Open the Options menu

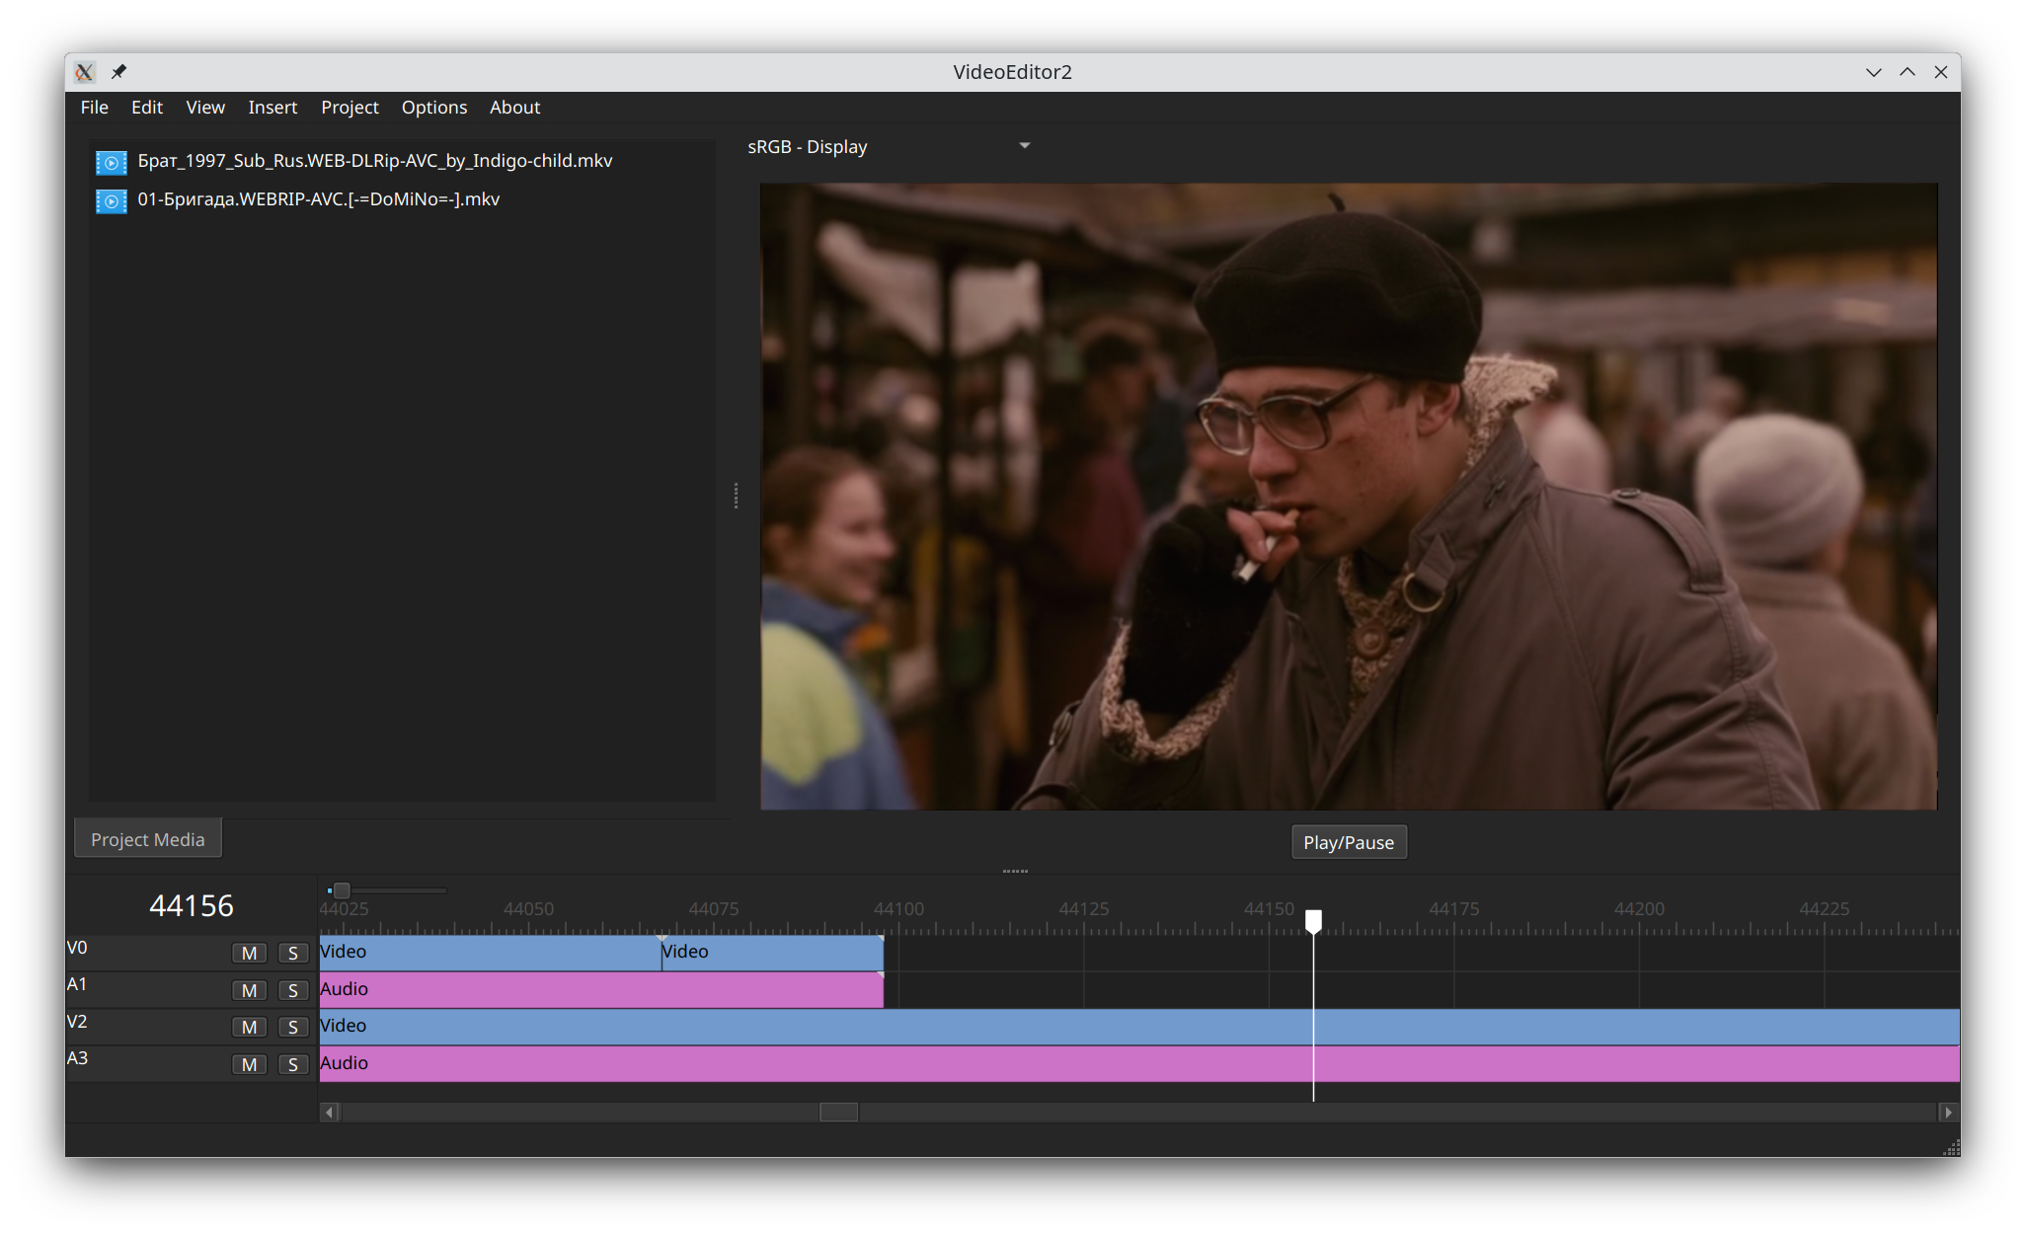pos(433,108)
